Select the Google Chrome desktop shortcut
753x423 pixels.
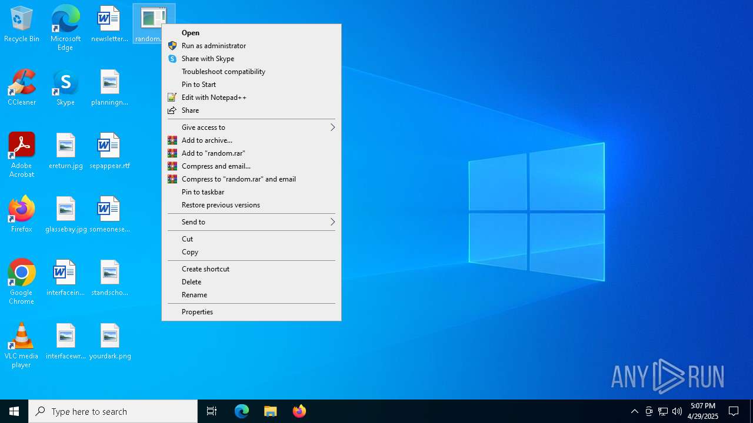point(22,282)
